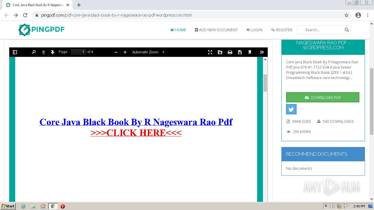Viewport: 374px width, 210px height.
Task: Open the media player taskbar icon
Action: [x=43, y=206]
